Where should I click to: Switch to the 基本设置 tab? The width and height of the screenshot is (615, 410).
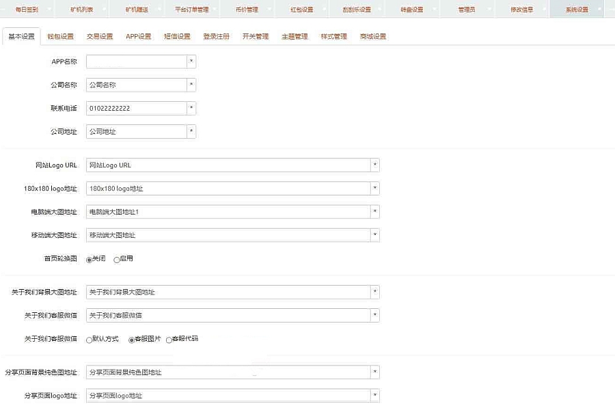22,36
